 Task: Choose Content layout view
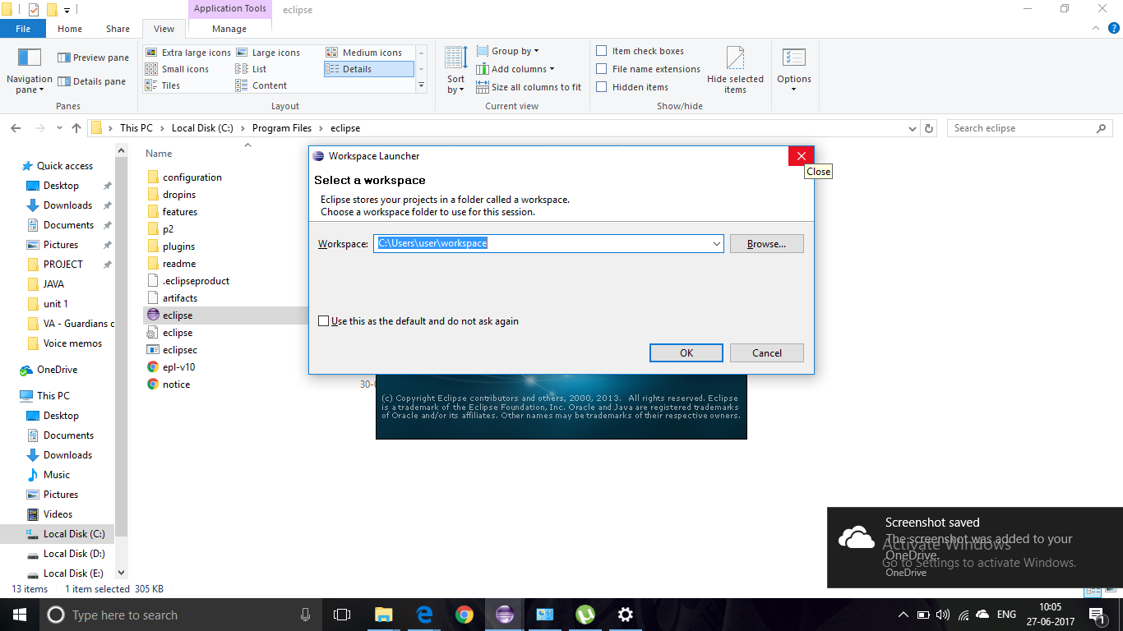(261, 85)
